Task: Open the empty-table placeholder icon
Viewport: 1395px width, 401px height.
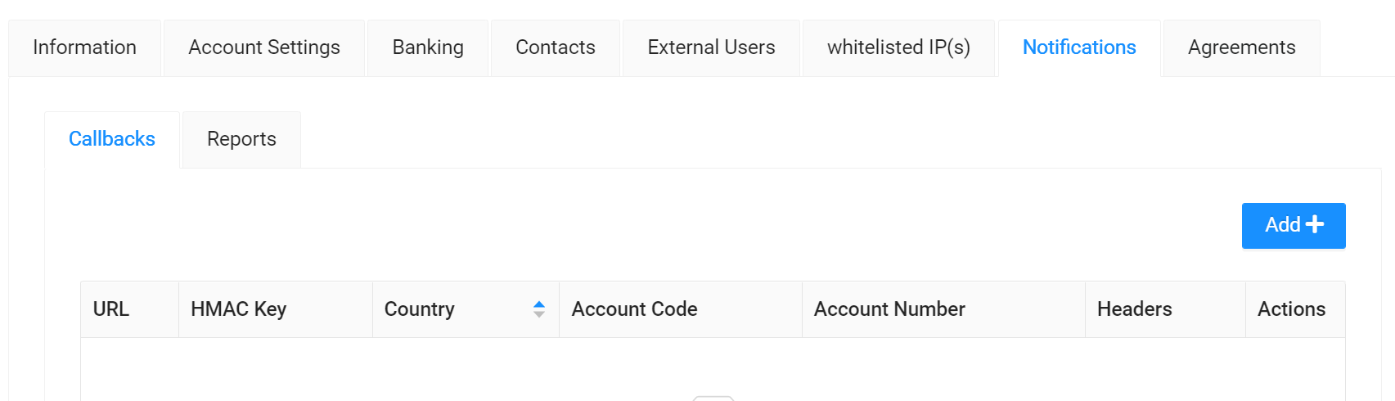Action: tap(713, 398)
